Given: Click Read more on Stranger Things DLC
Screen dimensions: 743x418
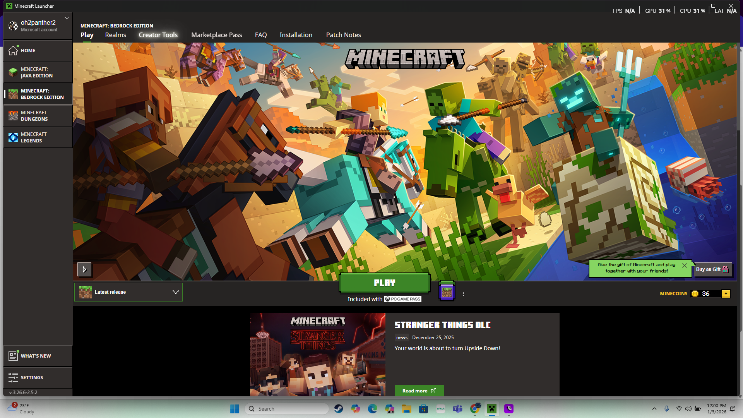Looking at the screenshot, I should point(419,391).
